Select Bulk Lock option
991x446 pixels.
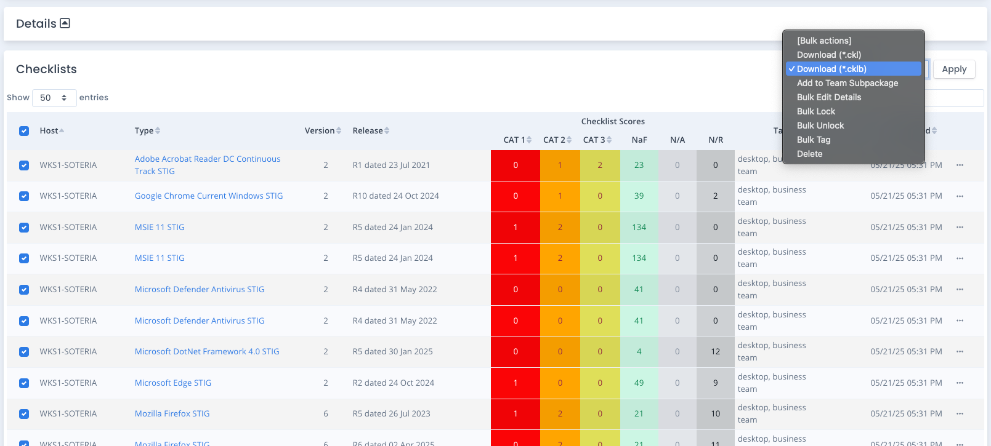pyautogui.click(x=854, y=111)
